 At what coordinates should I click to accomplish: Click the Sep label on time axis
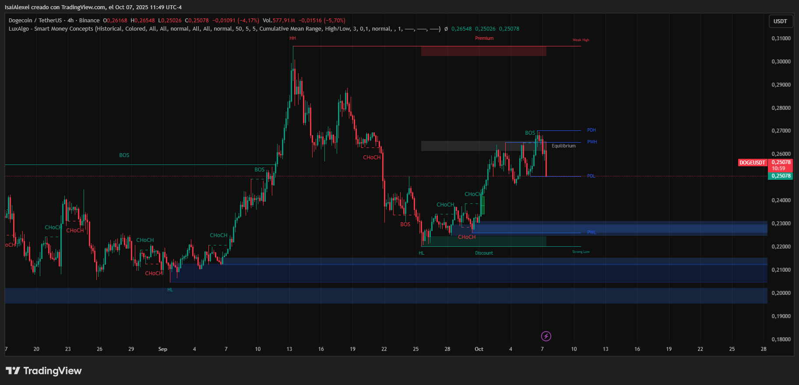click(x=163, y=349)
